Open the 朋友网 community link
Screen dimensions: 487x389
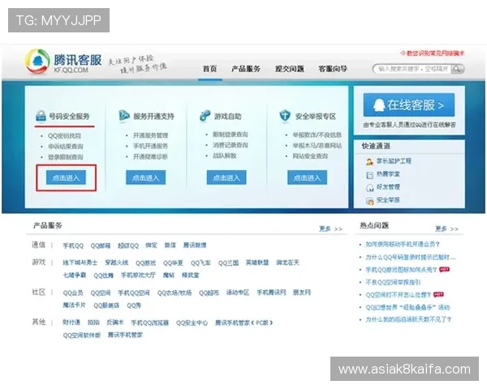click(x=302, y=293)
